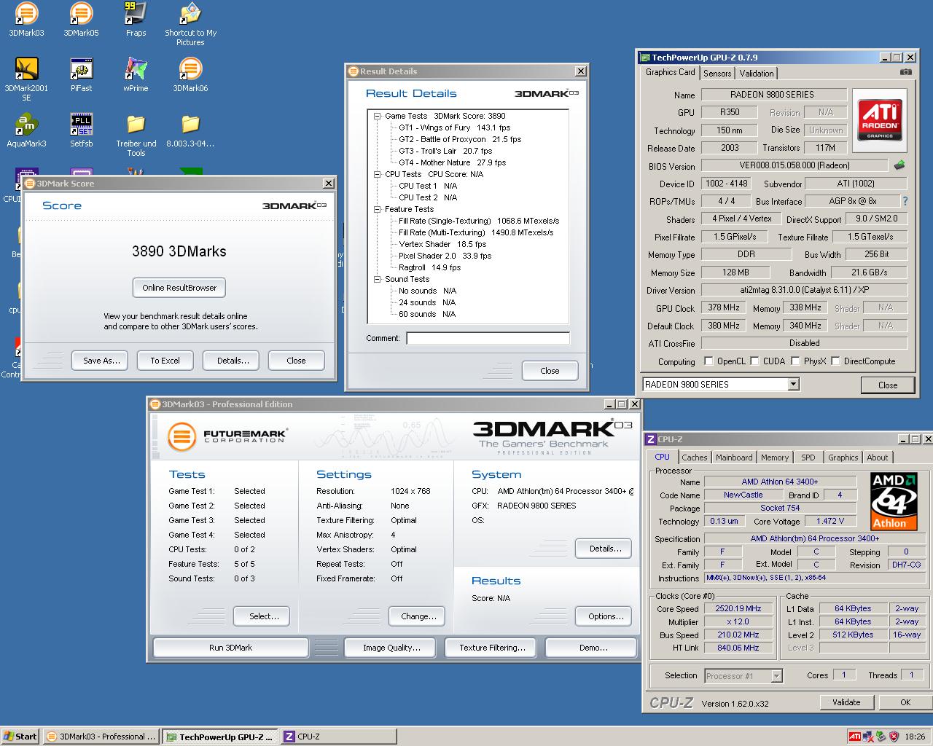
Task: Click the BIOS version save icon
Action: (x=900, y=165)
